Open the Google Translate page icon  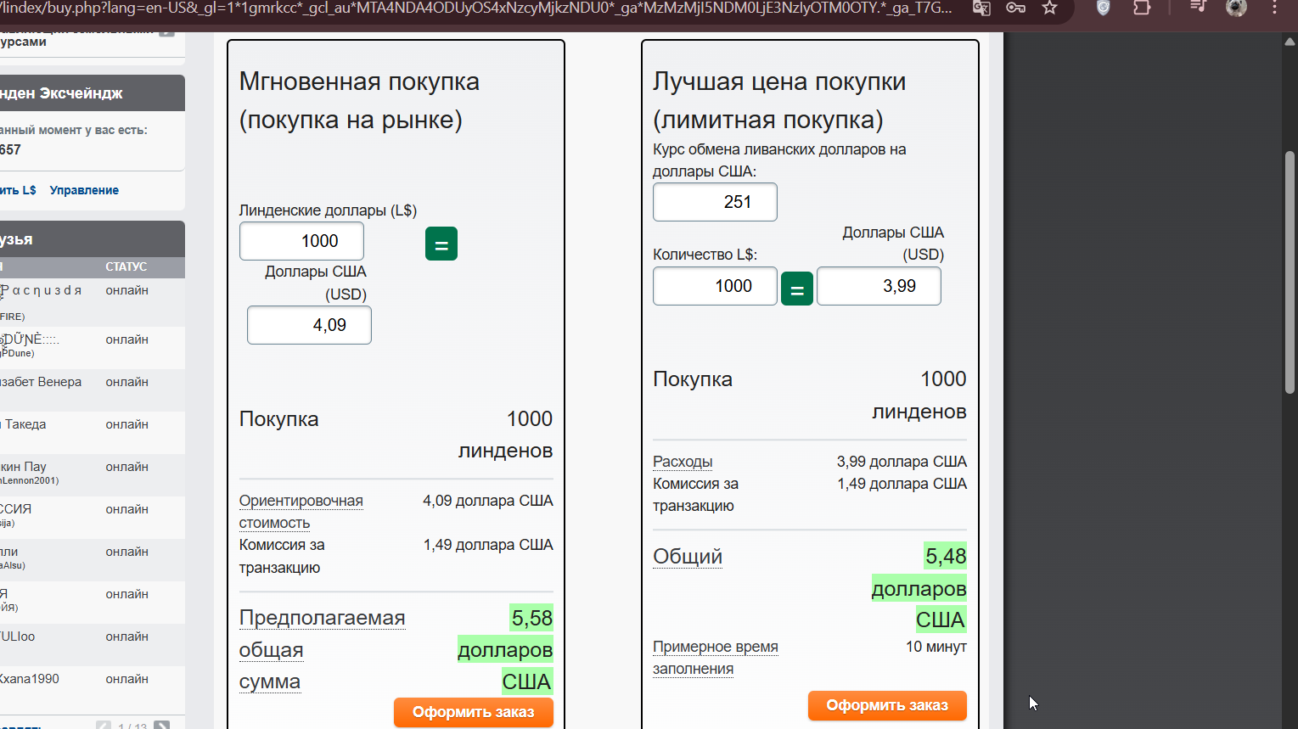[x=981, y=8]
